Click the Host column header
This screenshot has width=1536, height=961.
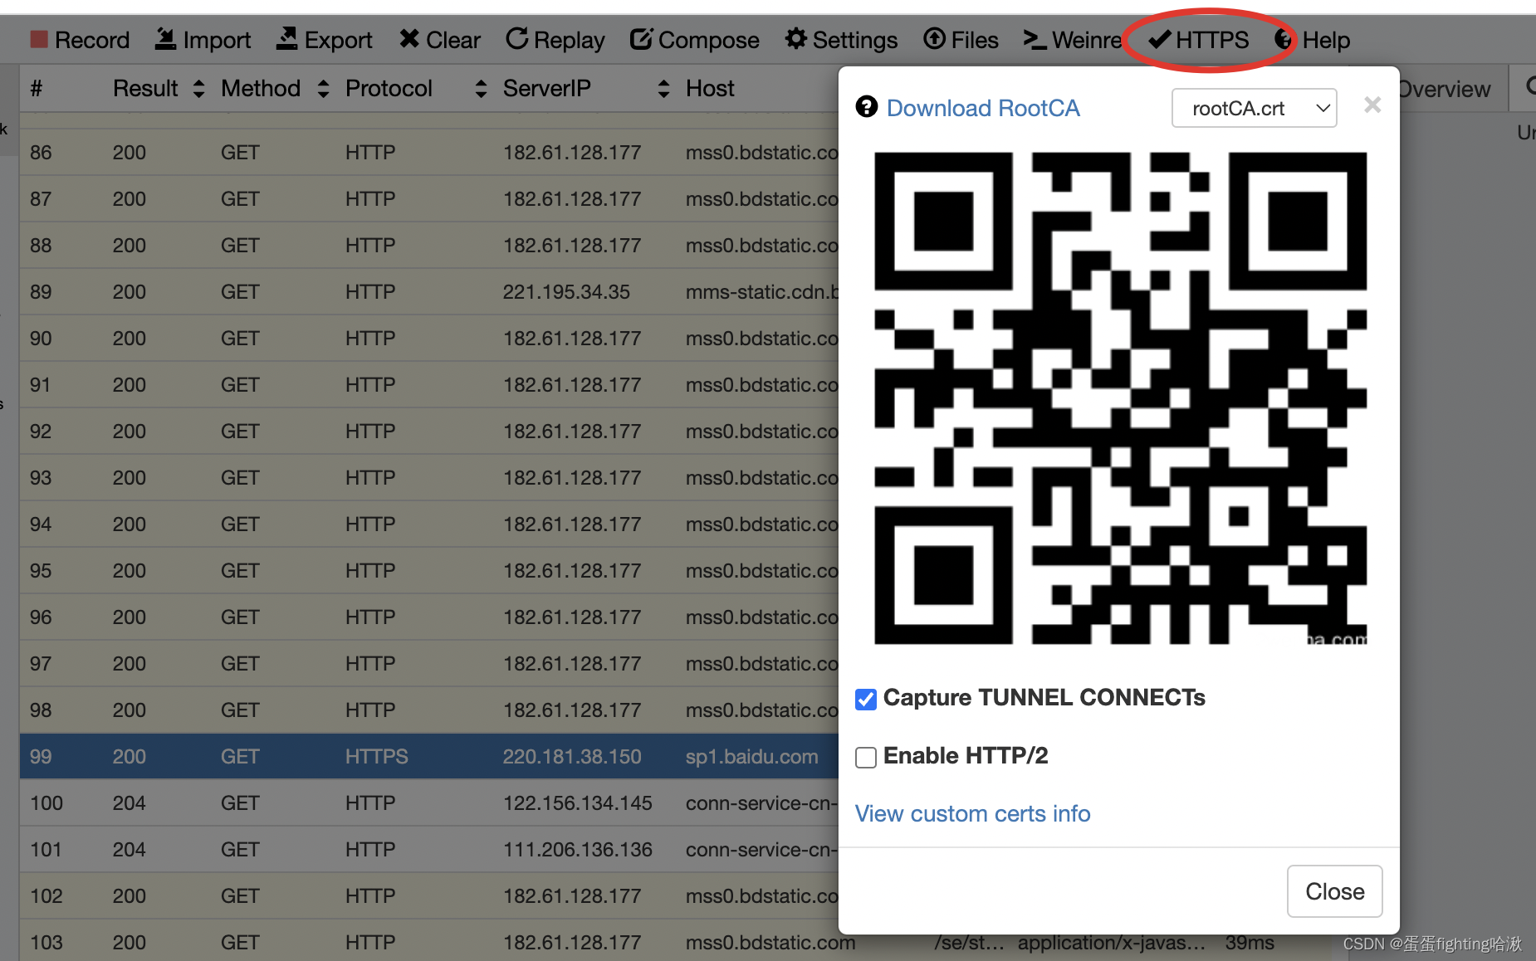710,88
